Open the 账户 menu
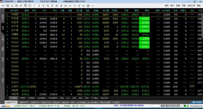Screen dimensions: 203x109 pos(172,6)
